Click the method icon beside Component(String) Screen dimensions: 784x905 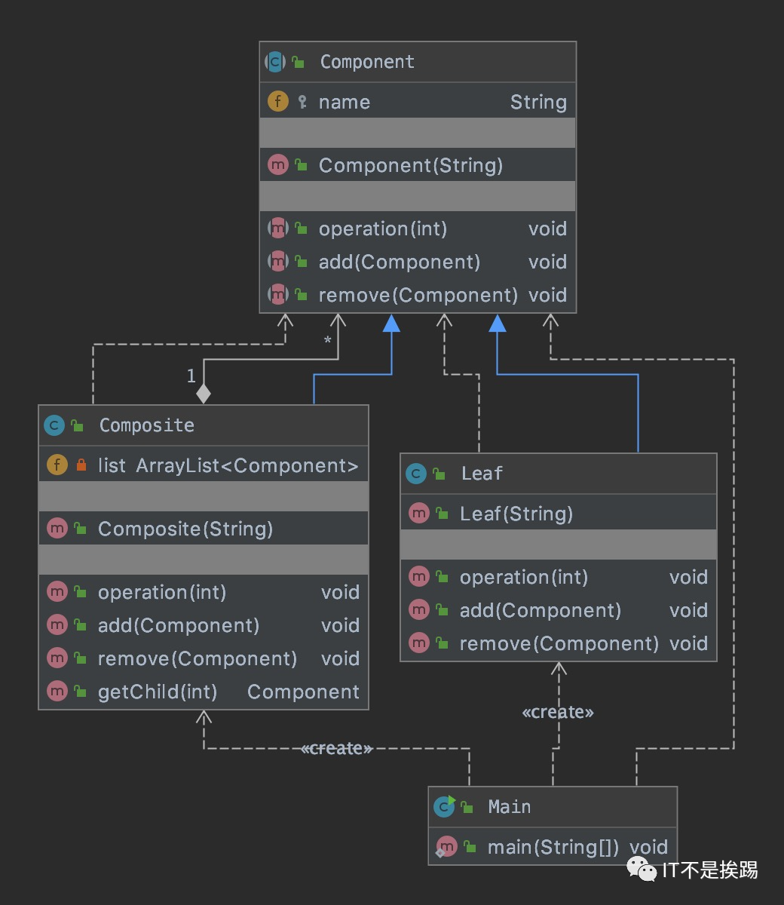tap(278, 165)
